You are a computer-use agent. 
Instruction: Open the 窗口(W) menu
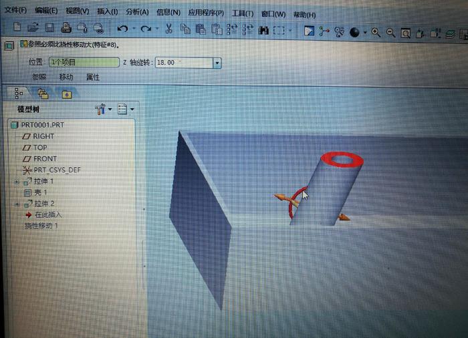(x=273, y=14)
